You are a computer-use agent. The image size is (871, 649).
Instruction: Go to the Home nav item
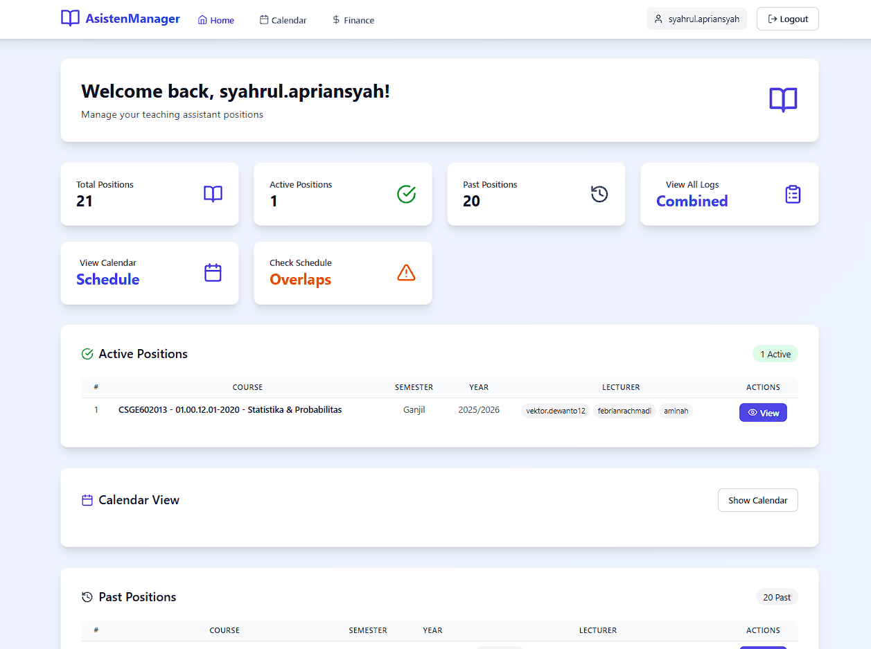point(216,20)
